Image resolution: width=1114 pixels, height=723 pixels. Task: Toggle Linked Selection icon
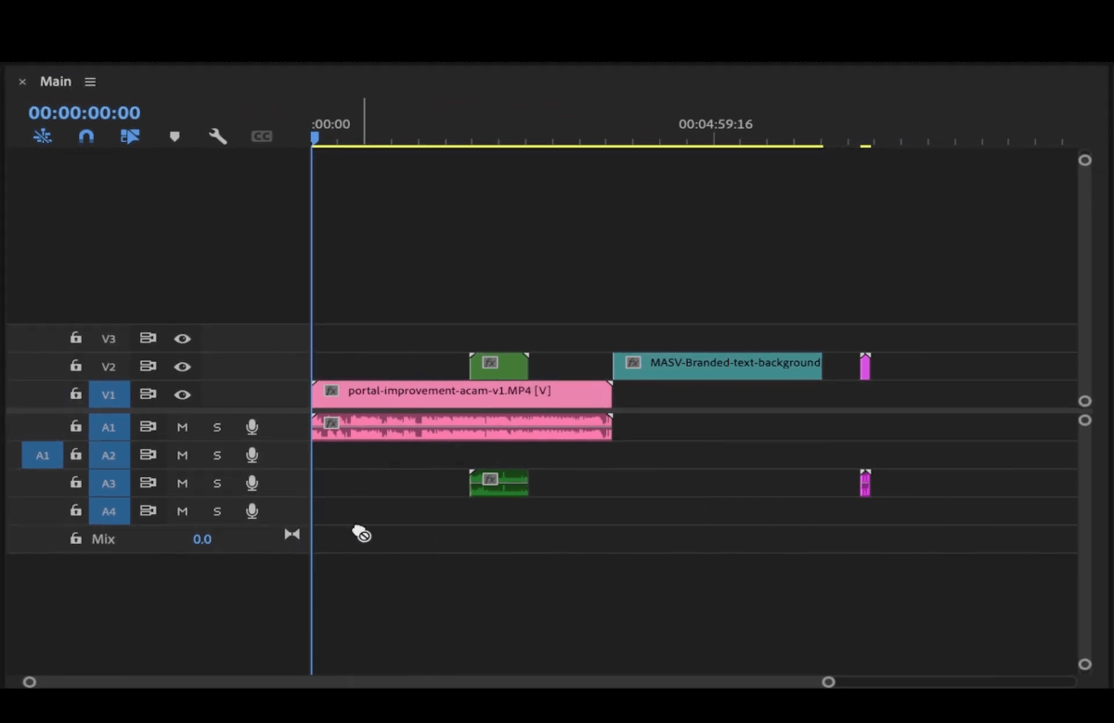coord(130,136)
